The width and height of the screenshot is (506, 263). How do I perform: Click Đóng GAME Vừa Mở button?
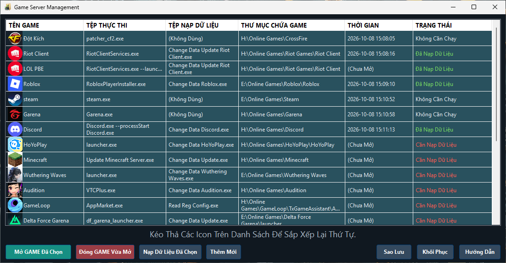pos(105,252)
